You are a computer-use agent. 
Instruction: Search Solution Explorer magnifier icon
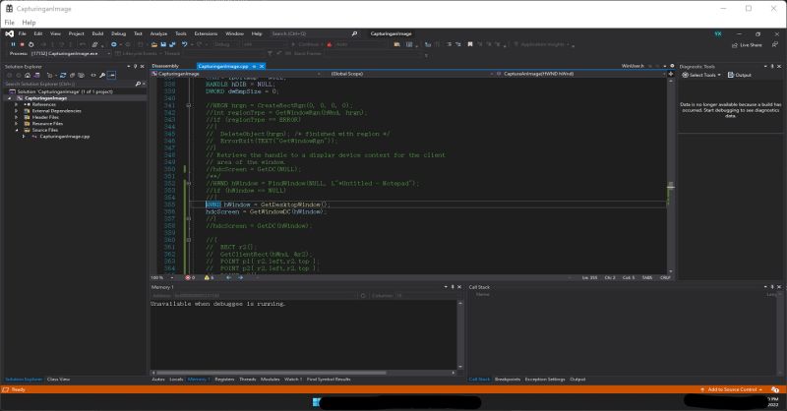coord(138,84)
